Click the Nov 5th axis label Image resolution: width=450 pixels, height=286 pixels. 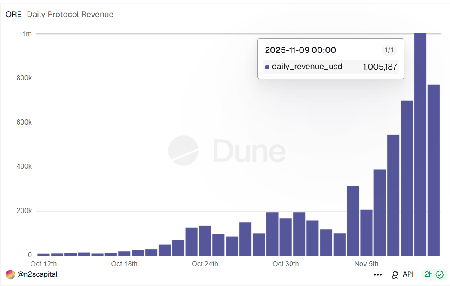(x=367, y=264)
